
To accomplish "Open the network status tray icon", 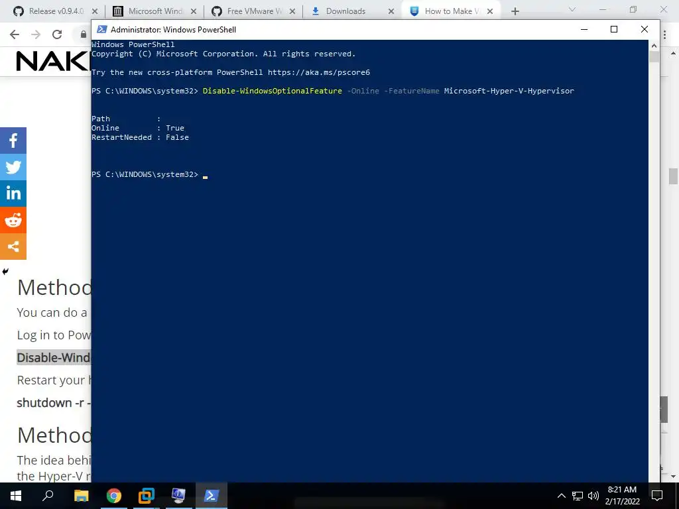I will tap(578, 496).
